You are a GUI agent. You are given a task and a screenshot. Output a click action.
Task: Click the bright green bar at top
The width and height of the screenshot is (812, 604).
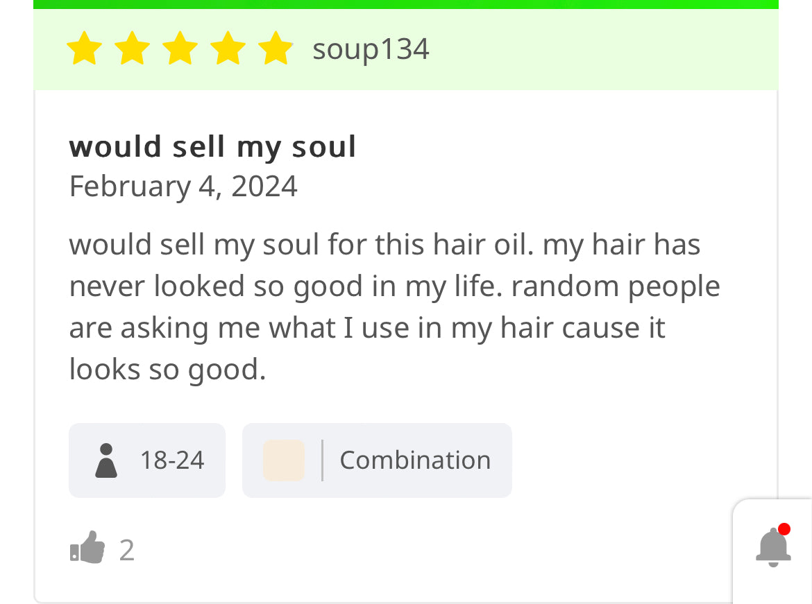tap(405, 4)
